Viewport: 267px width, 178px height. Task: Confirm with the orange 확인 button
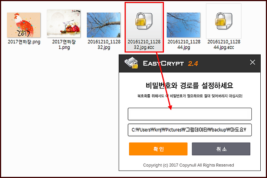(158, 149)
